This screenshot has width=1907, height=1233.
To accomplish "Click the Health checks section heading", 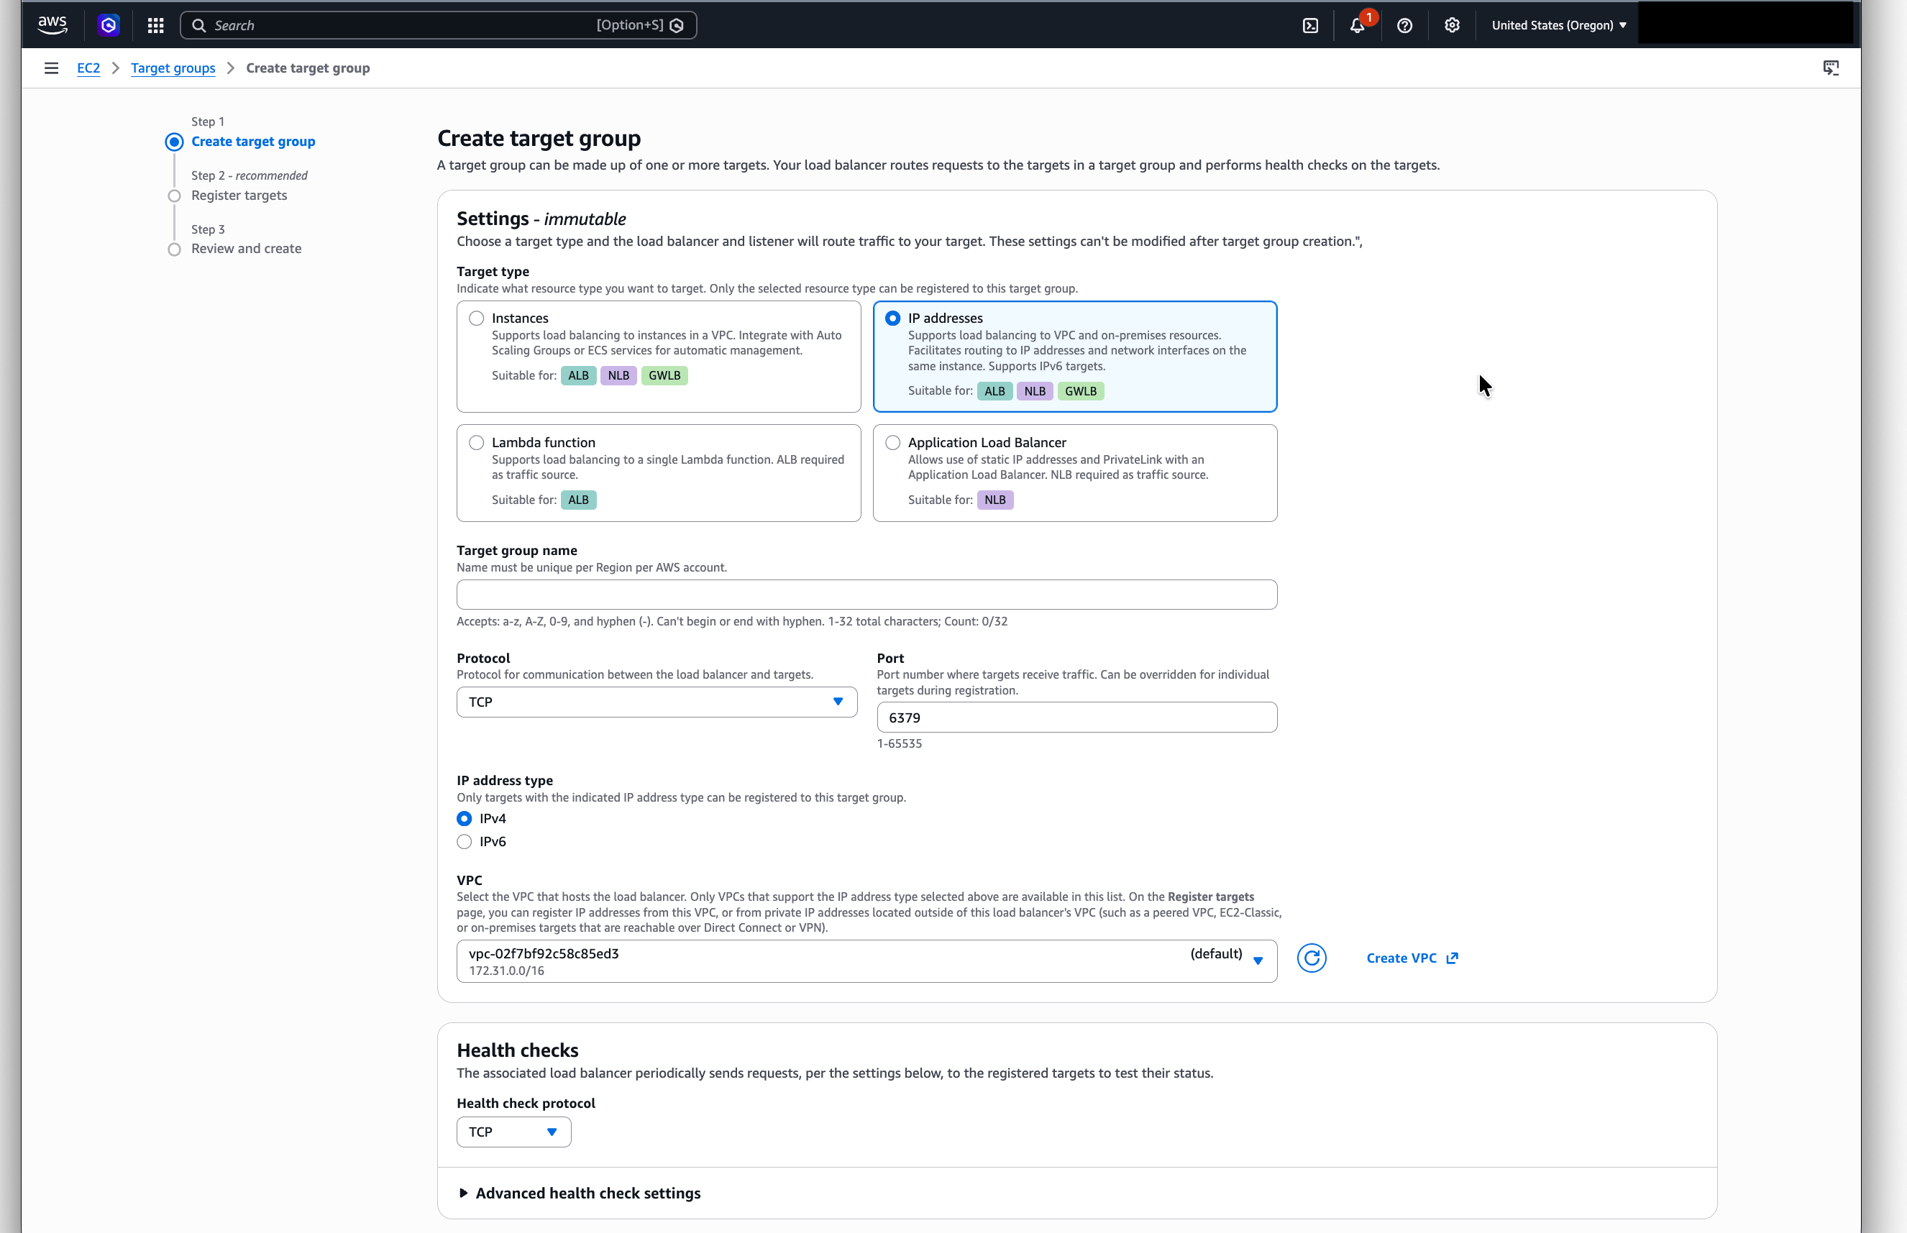I will pos(517,1050).
